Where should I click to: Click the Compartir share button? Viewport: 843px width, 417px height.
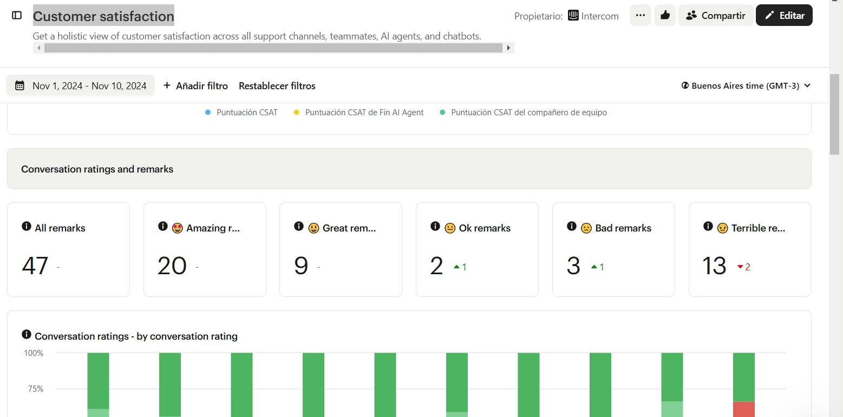click(x=715, y=15)
